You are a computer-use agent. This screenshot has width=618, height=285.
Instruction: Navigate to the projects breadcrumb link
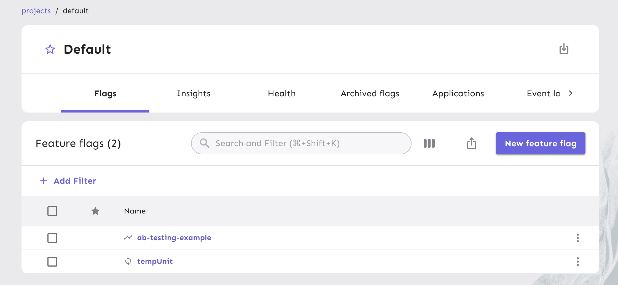pos(36,11)
